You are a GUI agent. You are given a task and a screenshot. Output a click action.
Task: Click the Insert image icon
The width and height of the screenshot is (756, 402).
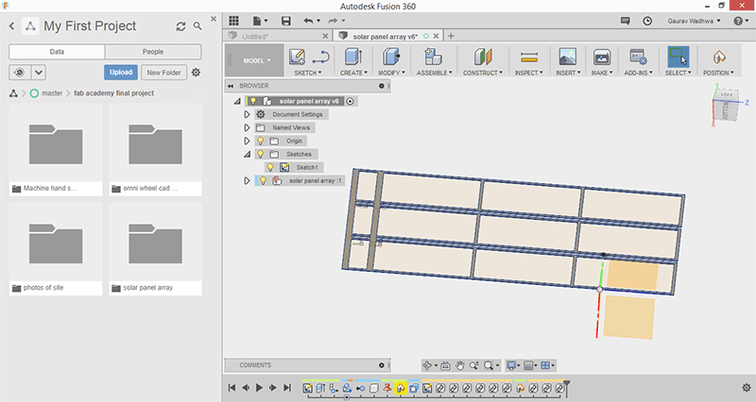coord(567,57)
